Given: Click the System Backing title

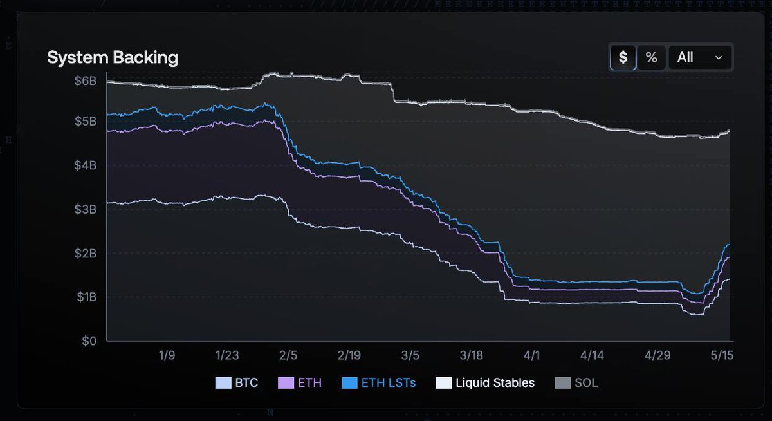Looking at the screenshot, I should (113, 57).
